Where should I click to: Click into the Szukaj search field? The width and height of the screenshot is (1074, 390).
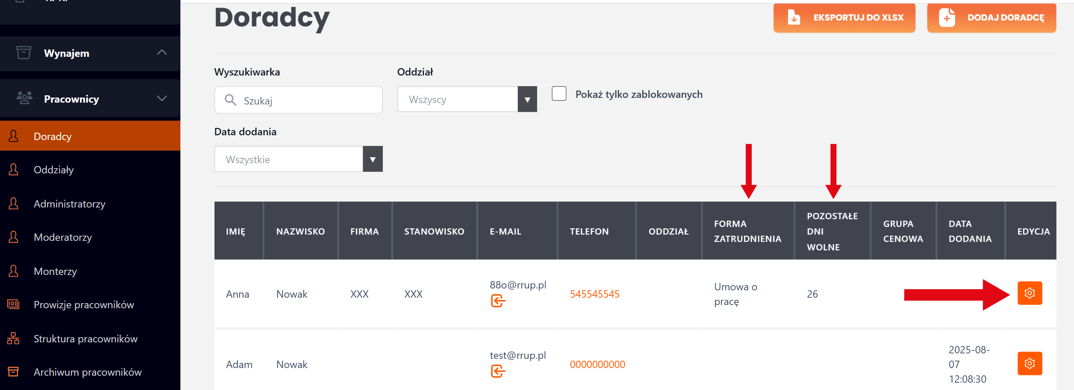[x=308, y=100]
